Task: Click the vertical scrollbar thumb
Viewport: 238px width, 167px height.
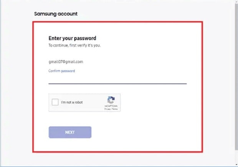Action: point(236,77)
